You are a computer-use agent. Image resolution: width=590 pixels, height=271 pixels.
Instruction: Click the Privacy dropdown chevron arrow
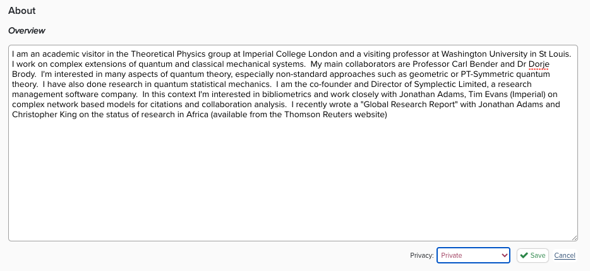click(504, 255)
